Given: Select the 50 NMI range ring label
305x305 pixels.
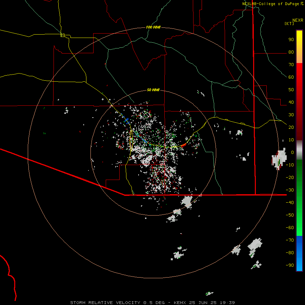Looking at the screenshot, I should pyautogui.click(x=153, y=90).
